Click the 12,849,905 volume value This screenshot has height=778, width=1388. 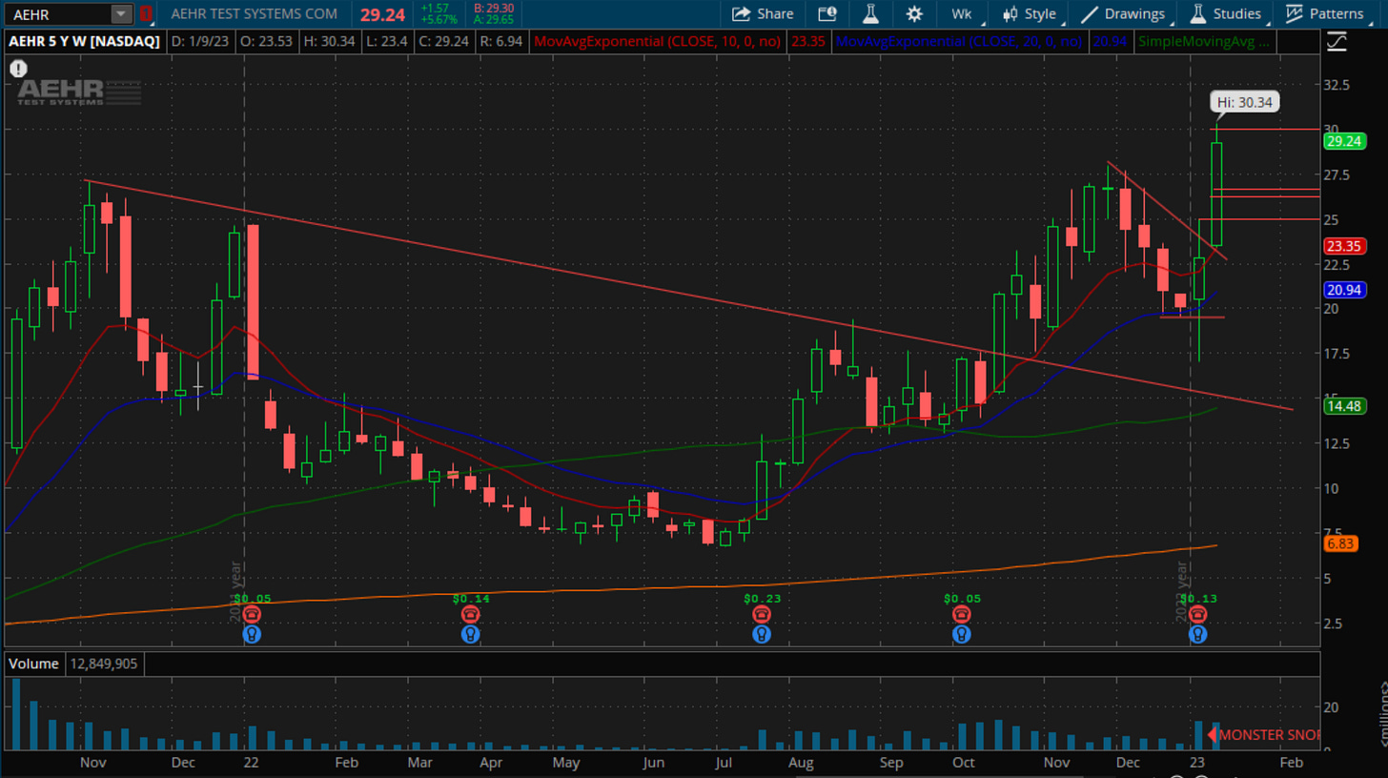pyautogui.click(x=104, y=664)
